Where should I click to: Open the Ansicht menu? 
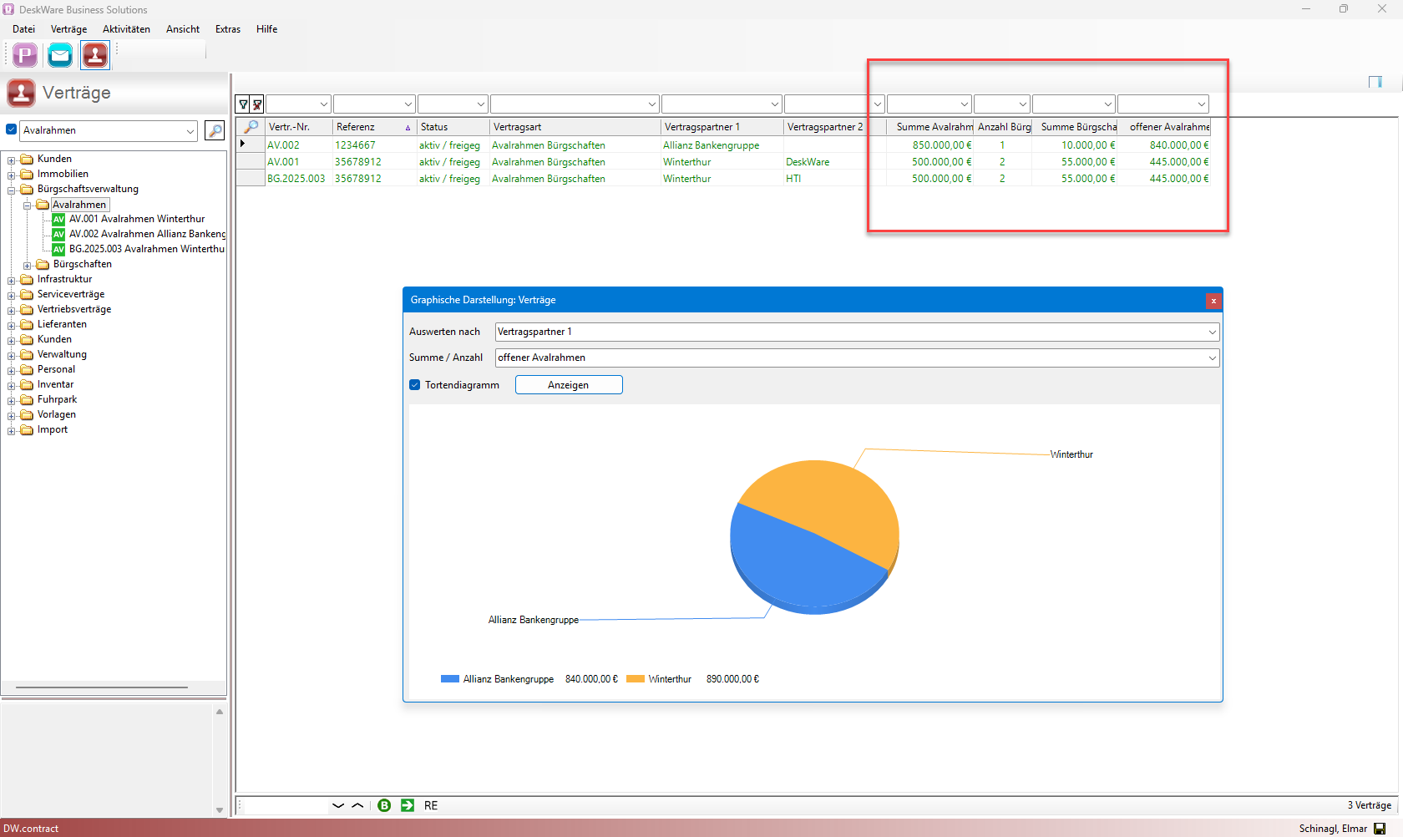click(x=183, y=29)
